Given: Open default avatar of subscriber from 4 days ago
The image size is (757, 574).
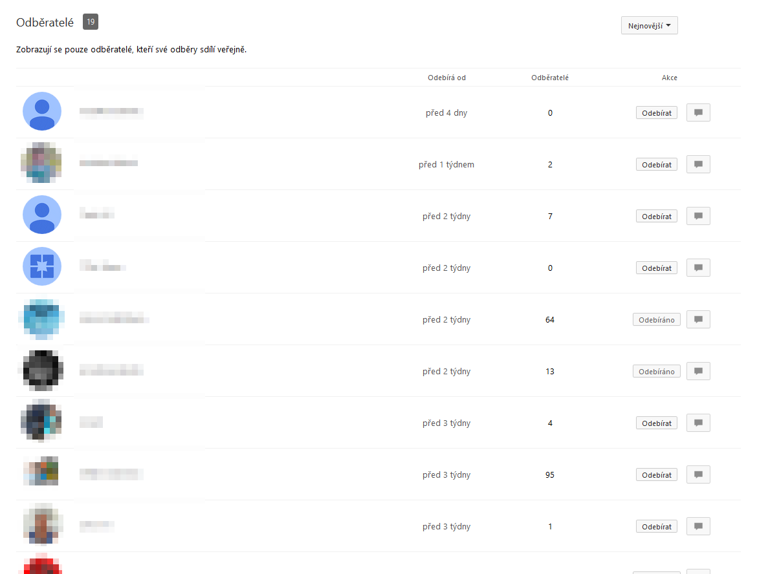Looking at the screenshot, I should coord(42,111).
